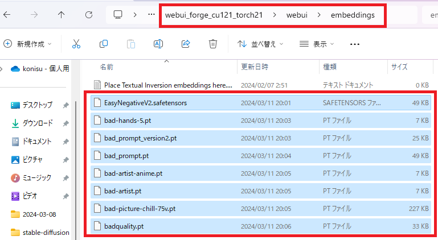The width and height of the screenshot is (438, 240).
Task: Select the embeddings breadcrumb segment
Action: click(353, 15)
